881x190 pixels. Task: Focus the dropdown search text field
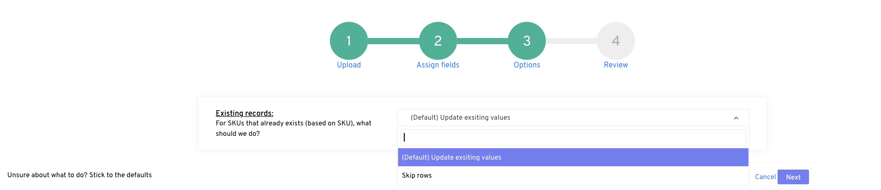click(x=573, y=137)
